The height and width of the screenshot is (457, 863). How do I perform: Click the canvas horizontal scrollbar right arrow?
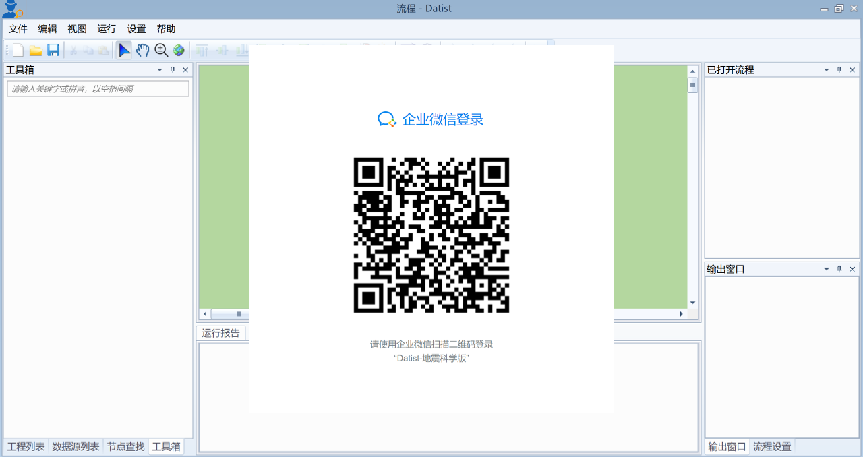click(681, 314)
